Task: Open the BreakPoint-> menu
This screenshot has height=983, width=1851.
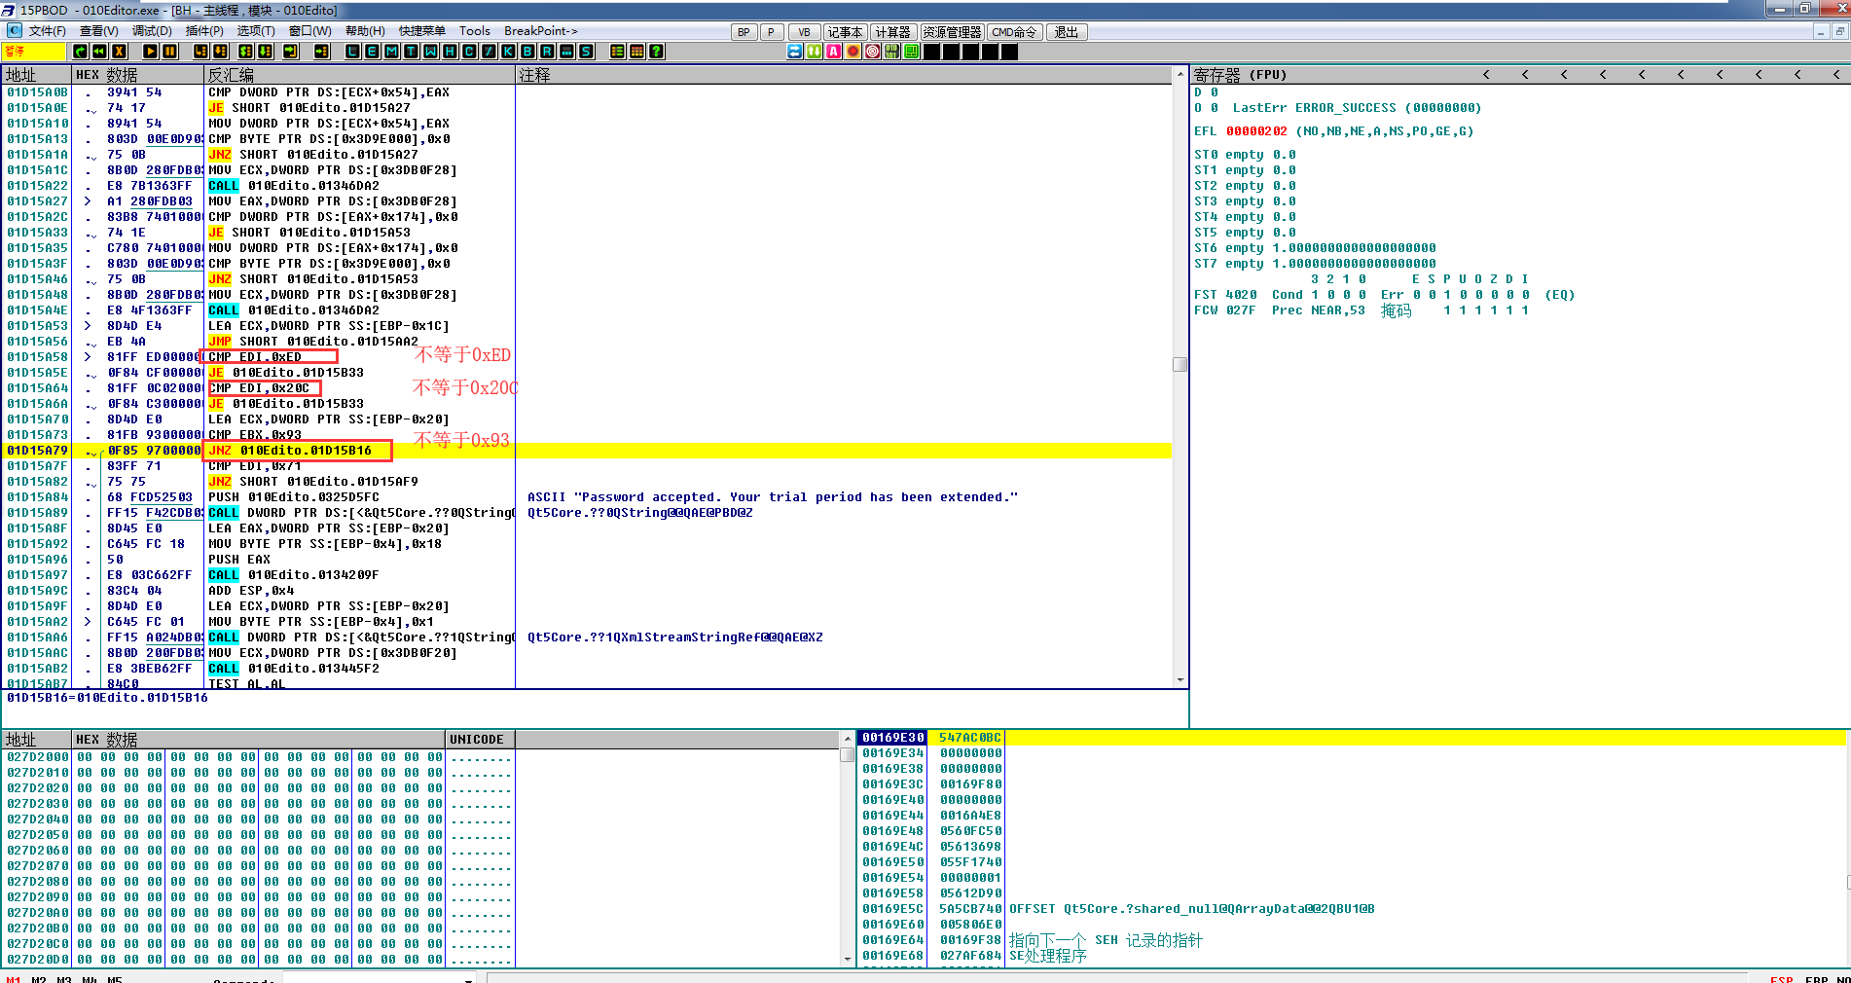Action: 541,31
